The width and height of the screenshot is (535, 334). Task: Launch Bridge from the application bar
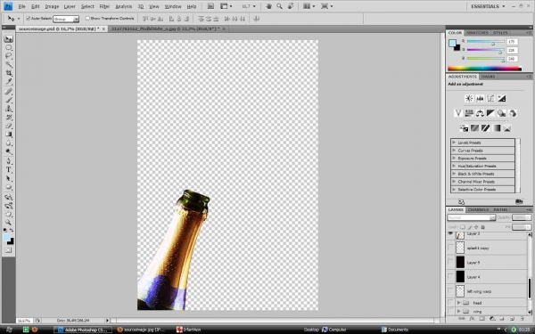(x=210, y=6)
